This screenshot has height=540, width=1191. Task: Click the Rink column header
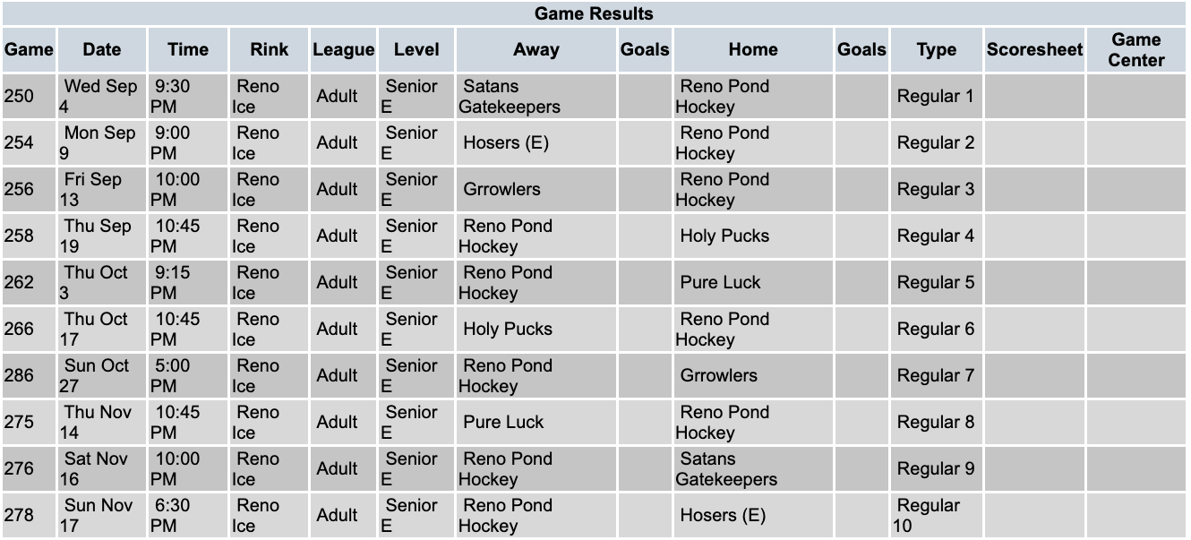click(270, 50)
